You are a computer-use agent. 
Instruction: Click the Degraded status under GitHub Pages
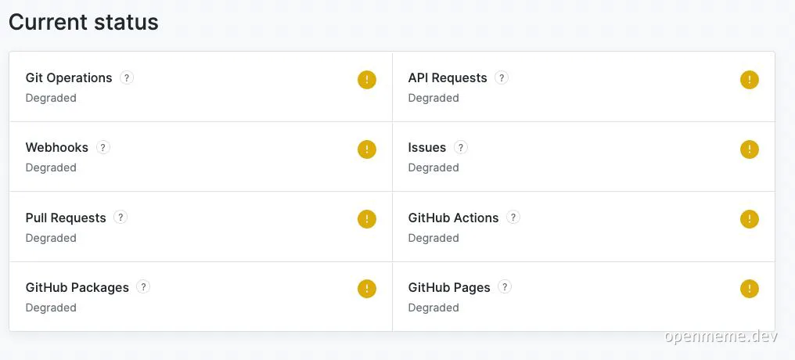click(x=433, y=308)
